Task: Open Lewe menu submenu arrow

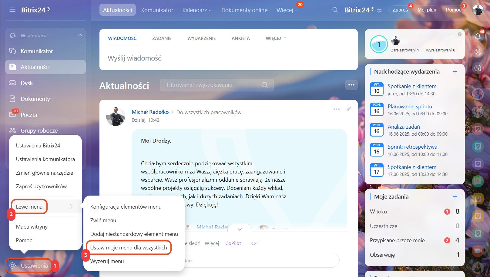Action: click(71, 206)
